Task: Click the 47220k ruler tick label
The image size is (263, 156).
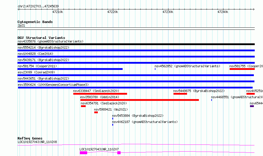Action: point(113,12)
